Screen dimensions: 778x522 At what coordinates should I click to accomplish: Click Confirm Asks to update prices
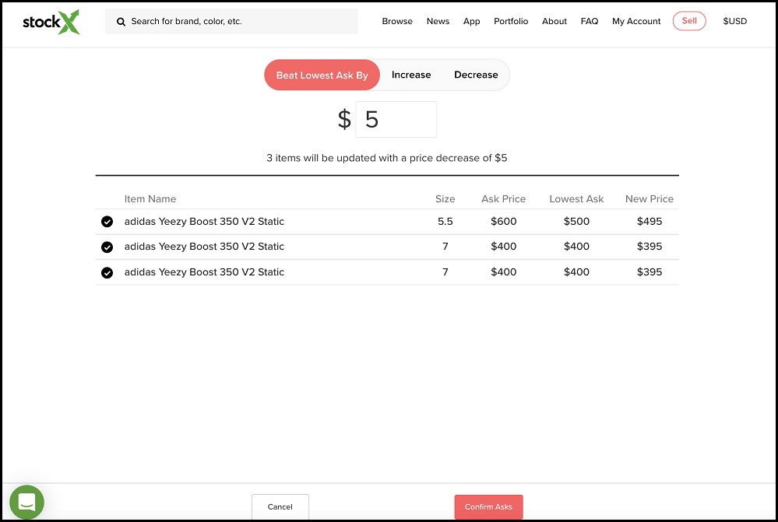(488, 506)
